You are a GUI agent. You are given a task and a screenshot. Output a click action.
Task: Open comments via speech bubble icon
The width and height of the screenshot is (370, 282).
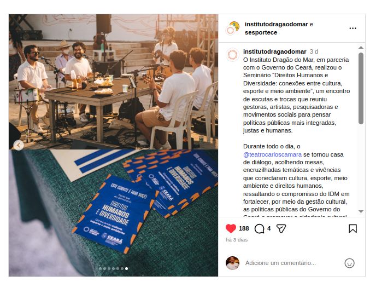coord(259,228)
